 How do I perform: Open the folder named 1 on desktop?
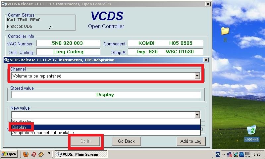pos(225,34)
